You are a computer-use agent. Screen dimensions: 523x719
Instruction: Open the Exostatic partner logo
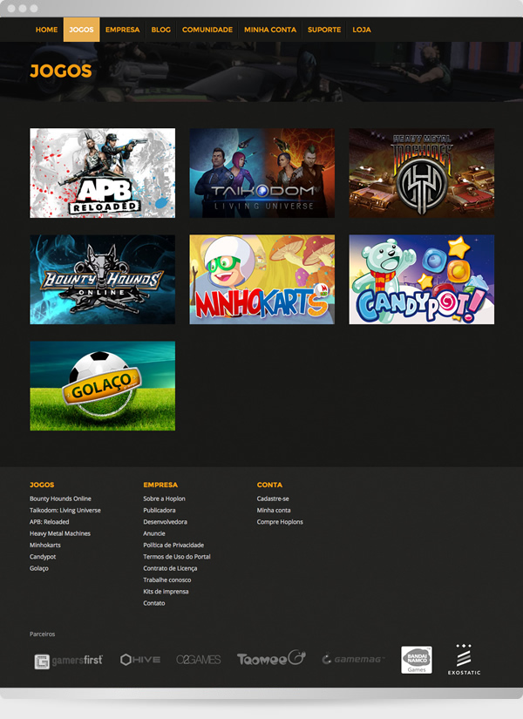coord(464,660)
